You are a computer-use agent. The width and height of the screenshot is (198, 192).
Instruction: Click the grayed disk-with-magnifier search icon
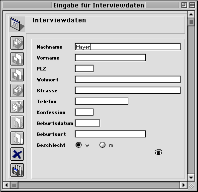(x=17, y=107)
